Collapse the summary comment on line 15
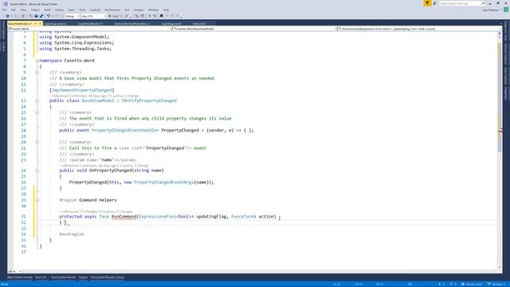This screenshot has width=510, height=287. pyautogui.click(x=37, y=112)
